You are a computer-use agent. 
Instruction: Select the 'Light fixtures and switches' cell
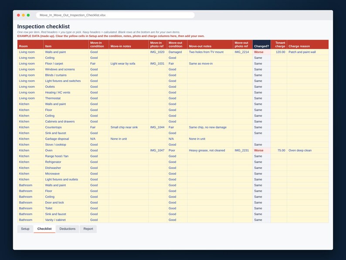point(66,81)
